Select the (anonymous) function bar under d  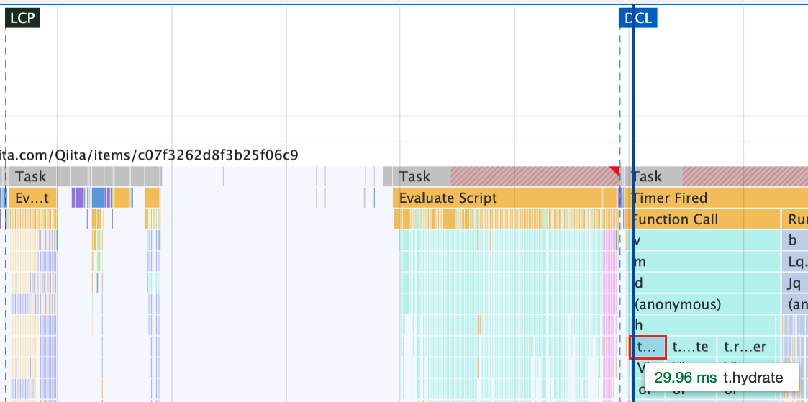point(704,305)
